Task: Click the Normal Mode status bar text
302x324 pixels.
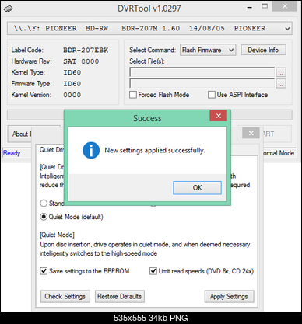Action: (x=279, y=153)
